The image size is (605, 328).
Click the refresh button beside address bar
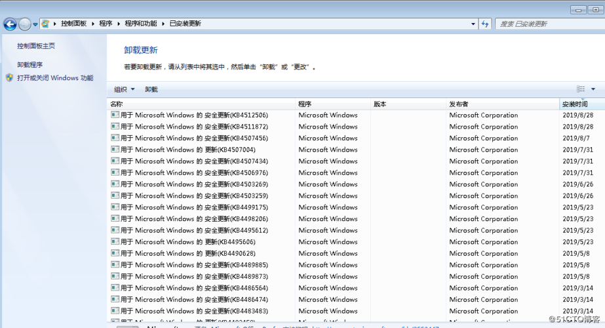tap(485, 24)
